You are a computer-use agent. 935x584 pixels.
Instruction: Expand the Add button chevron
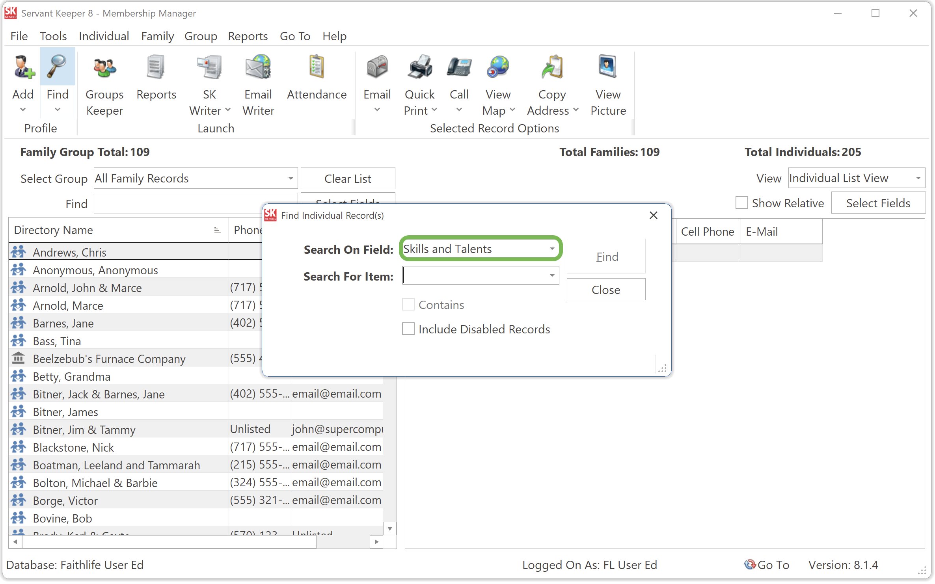(x=23, y=110)
